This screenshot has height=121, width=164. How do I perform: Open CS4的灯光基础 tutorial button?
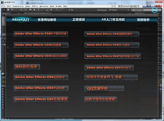pyautogui.click(x=112, y=45)
